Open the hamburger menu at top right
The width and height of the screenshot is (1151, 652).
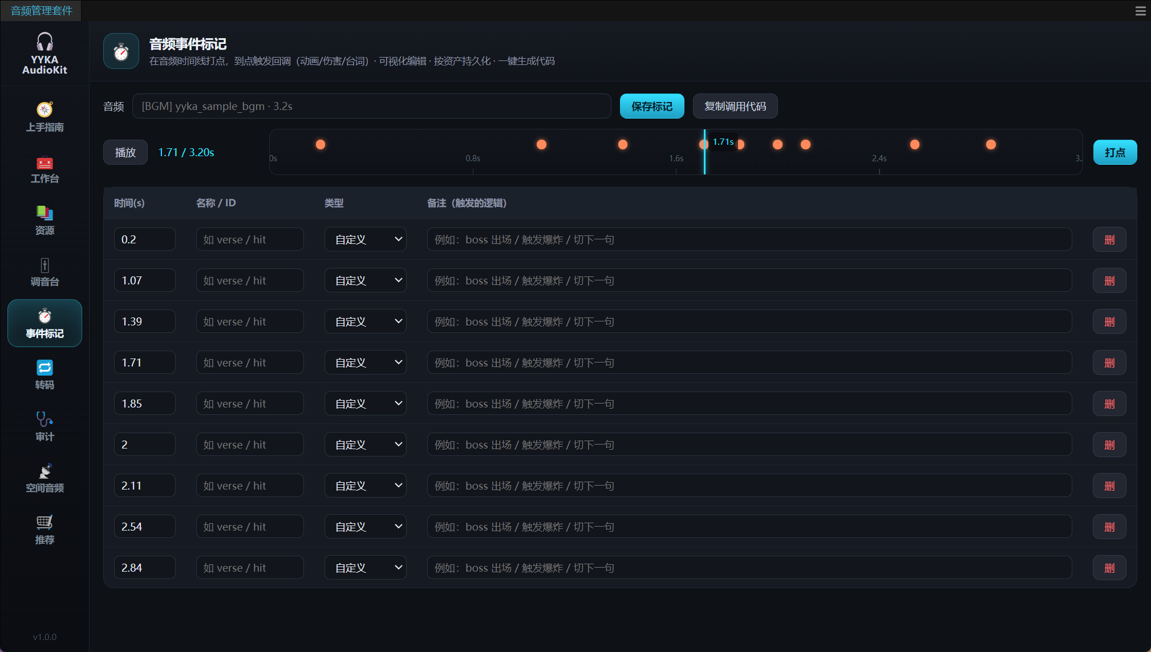pyautogui.click(x=1140, y=11)
